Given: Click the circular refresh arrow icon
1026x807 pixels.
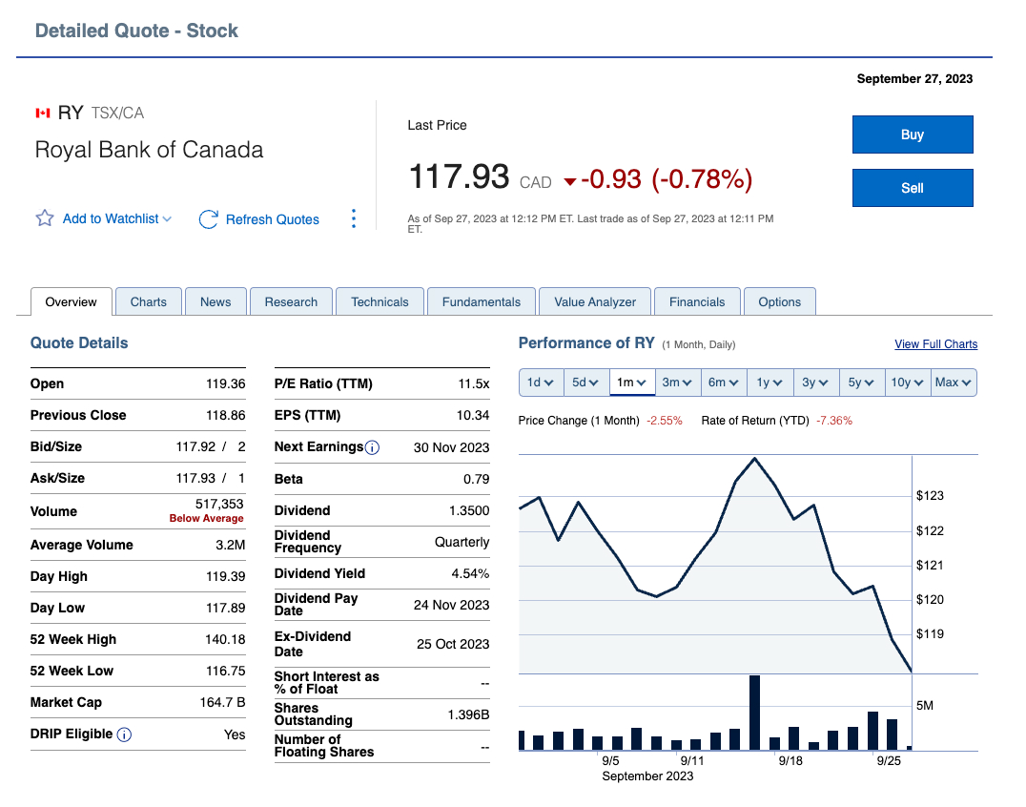Looking at the screenshot, I should [x=208, y=219].
